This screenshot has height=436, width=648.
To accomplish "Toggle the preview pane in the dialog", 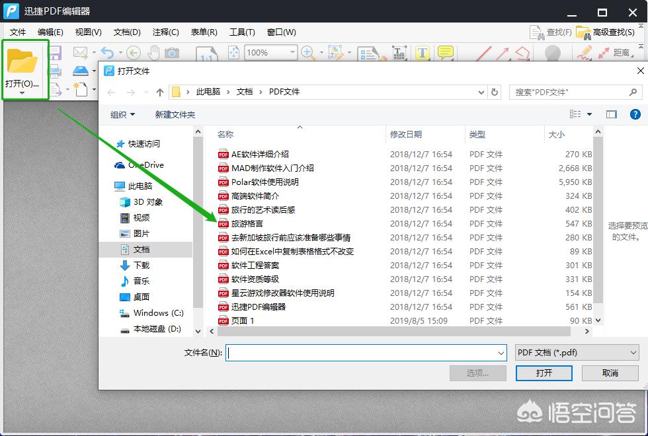I will click(612, 114).
